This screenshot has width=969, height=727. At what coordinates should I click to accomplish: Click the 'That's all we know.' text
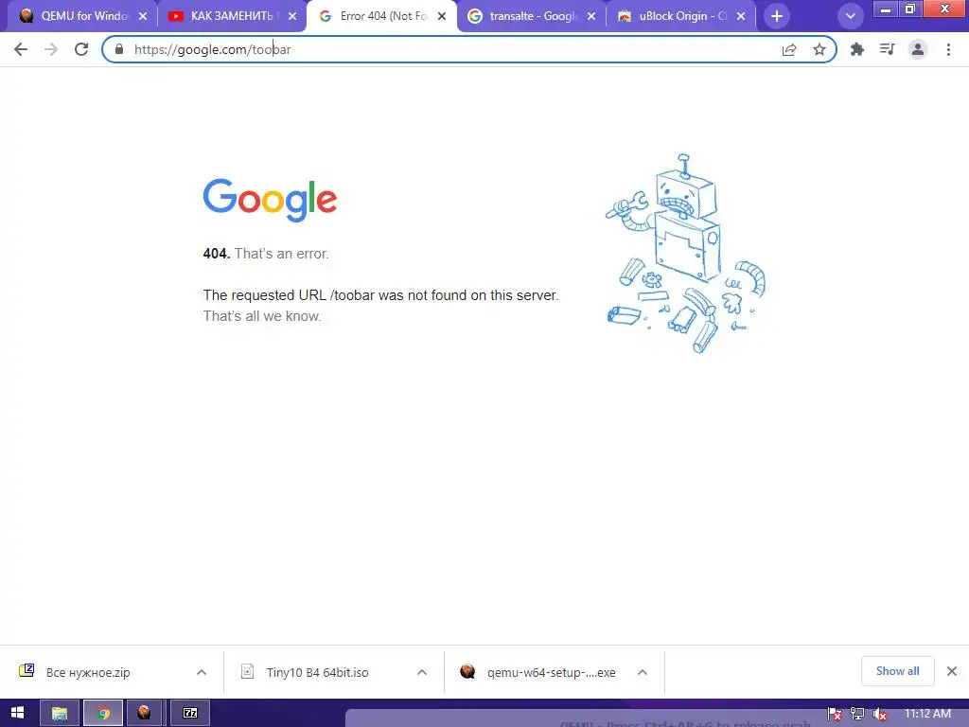pos(262,316)
